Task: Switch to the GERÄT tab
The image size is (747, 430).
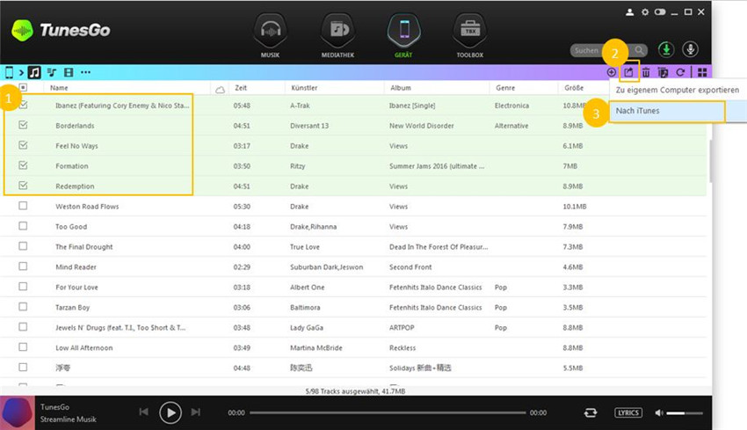Action: click(x=403, y=36)
